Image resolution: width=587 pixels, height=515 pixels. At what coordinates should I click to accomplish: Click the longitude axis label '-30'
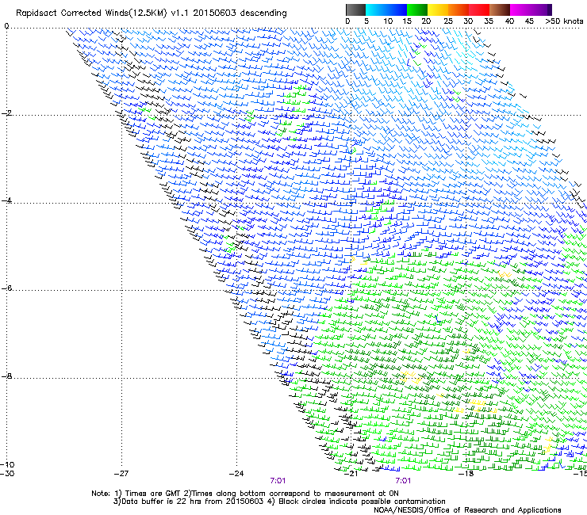tap(7, 474)
